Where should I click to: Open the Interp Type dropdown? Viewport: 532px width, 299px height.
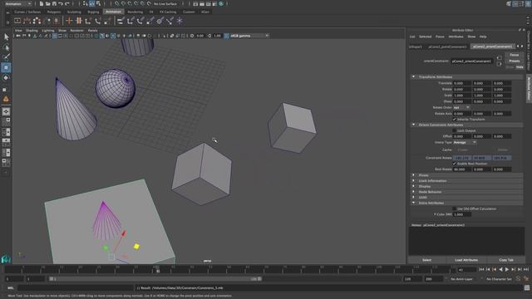tap(465, 142)
